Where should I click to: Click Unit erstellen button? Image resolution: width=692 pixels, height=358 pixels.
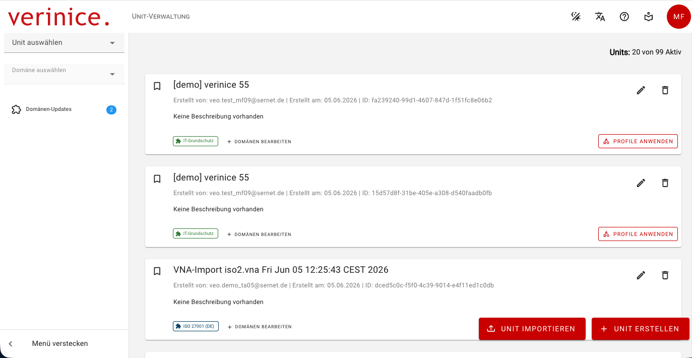pyautogui.click(x=641, y=329)
